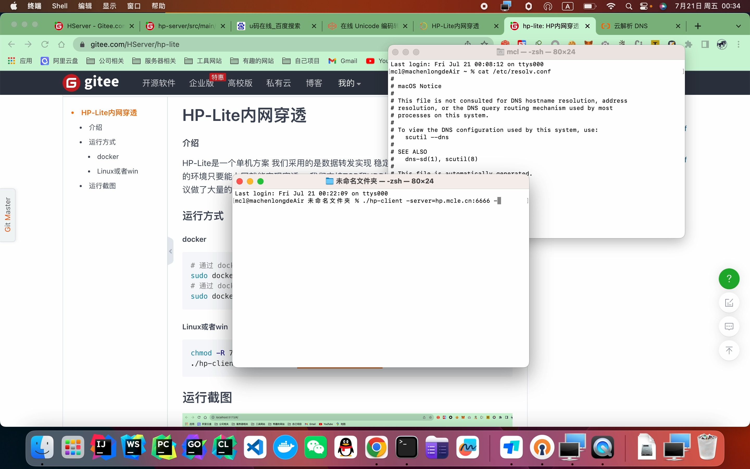750x469 pixels.
Task: Click the back-to-top arrow button
Action: click(729, 350)
